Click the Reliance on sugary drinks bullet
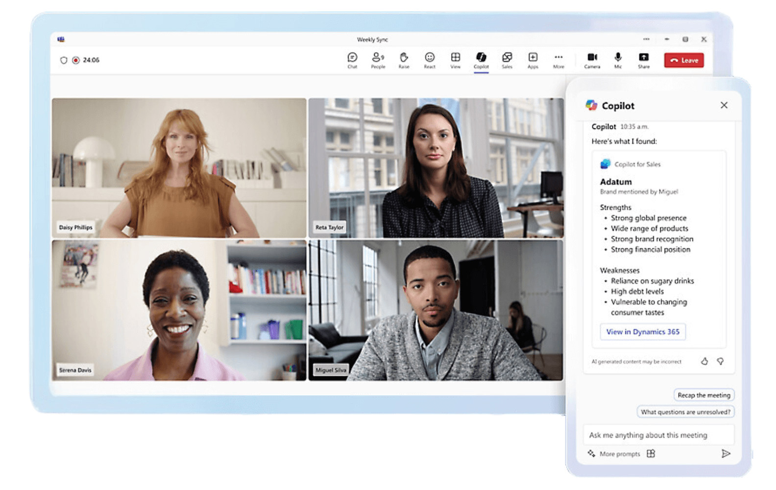This screenshot has height=490, width=776. 652,281
